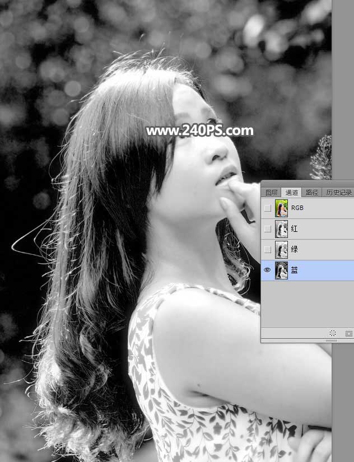Click the 蓝 channel thumbnail

click(x=281, y=270)
